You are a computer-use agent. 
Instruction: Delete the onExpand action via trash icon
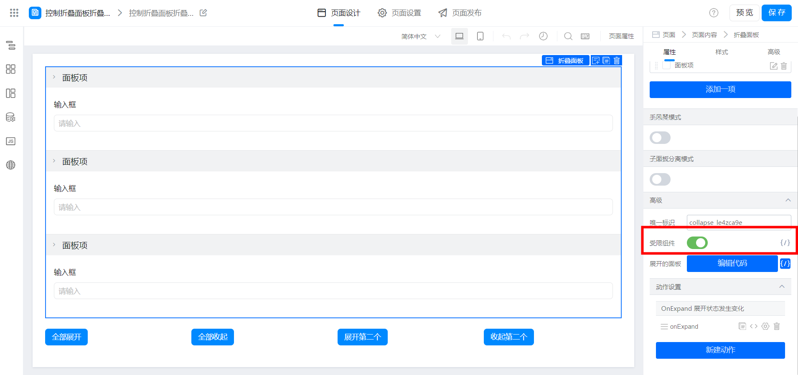pos(777,326)
